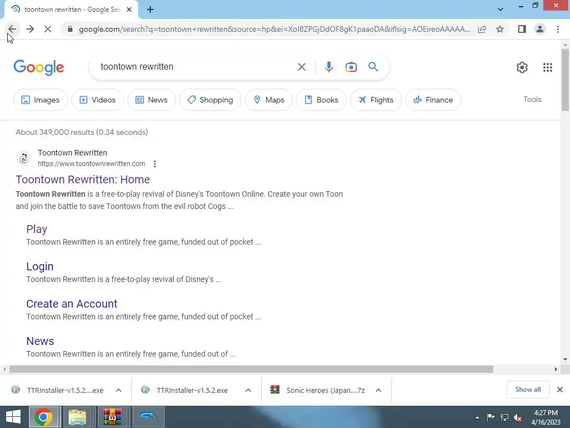
Task: Open WinRAR from the taskbar
Action: click(x=112, y=417)
